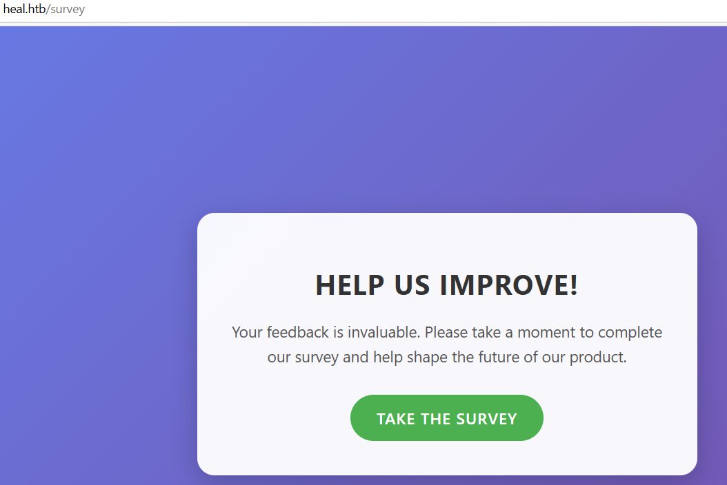Click the purple gradient background above the card
Viewport: 727px width, 485px height.
pos(414,117)
